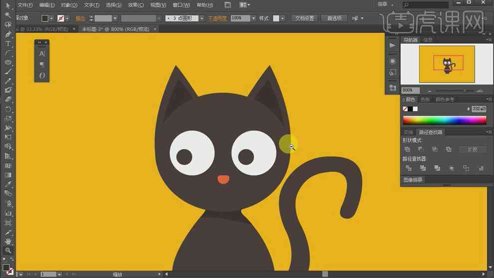Click the zoom-in mountain icon in Navigator
This screenshot has width=494, height=278.
480,90
